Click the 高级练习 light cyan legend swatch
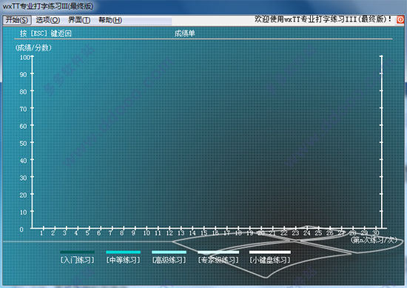This screenshot has width=407, height=288. pyautogui.click(x=169, y=252)
